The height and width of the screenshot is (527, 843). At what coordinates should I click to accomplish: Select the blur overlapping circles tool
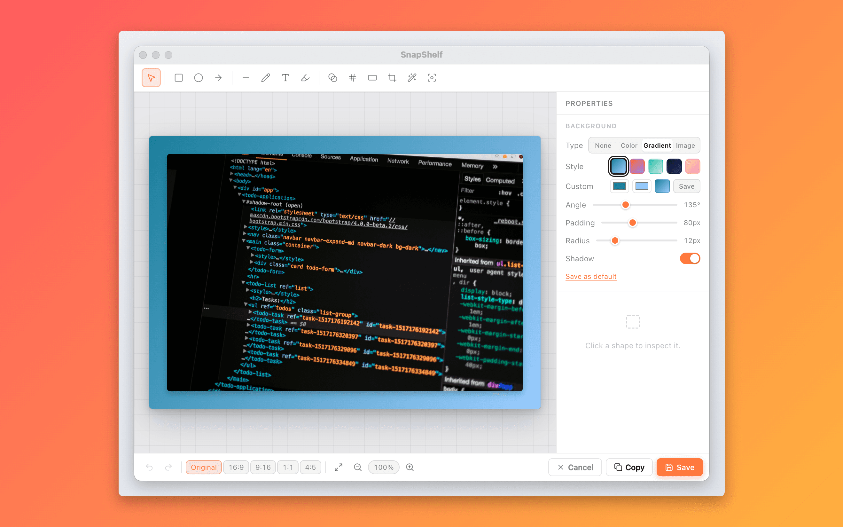point(333,78)
